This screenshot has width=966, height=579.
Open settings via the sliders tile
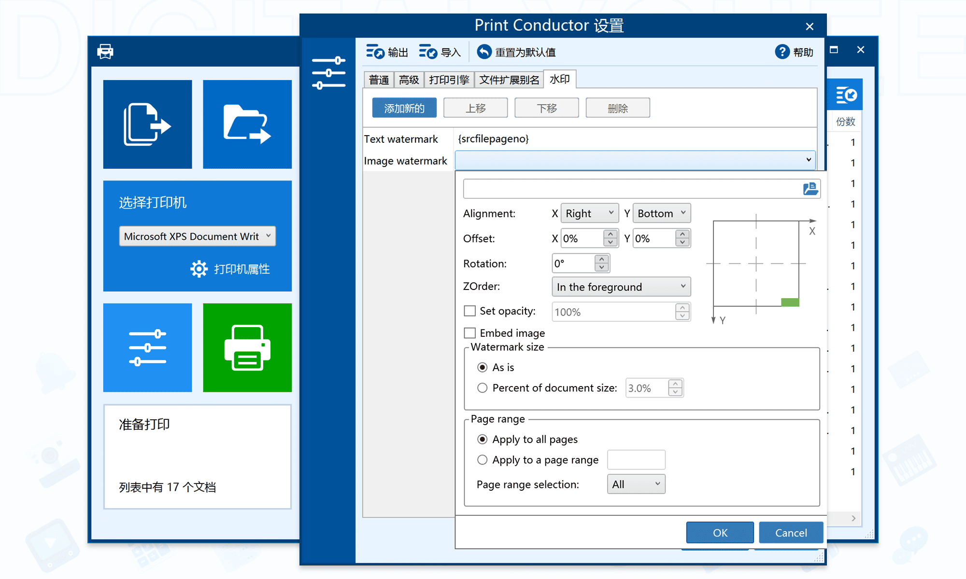pos(147,347)
